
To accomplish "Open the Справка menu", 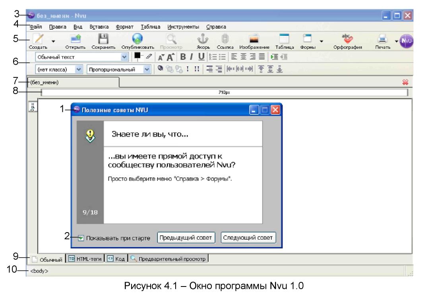I will 216,27.
